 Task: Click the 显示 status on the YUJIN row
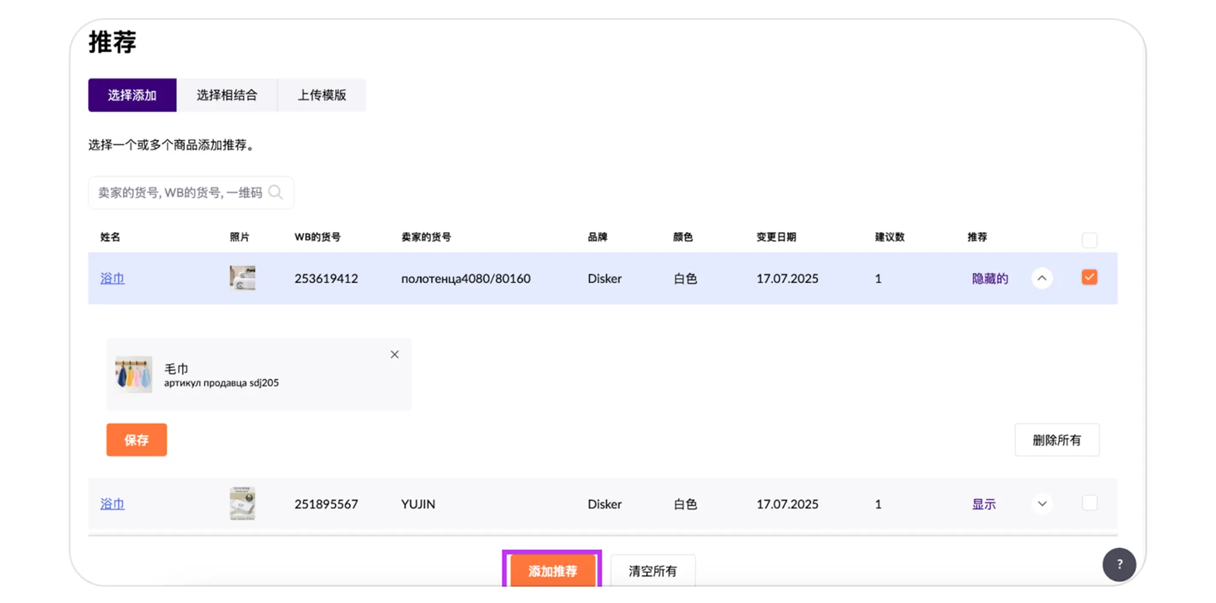point(984,503)
